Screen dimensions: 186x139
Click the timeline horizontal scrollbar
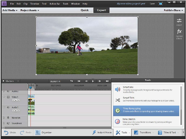tap(65, 128)
